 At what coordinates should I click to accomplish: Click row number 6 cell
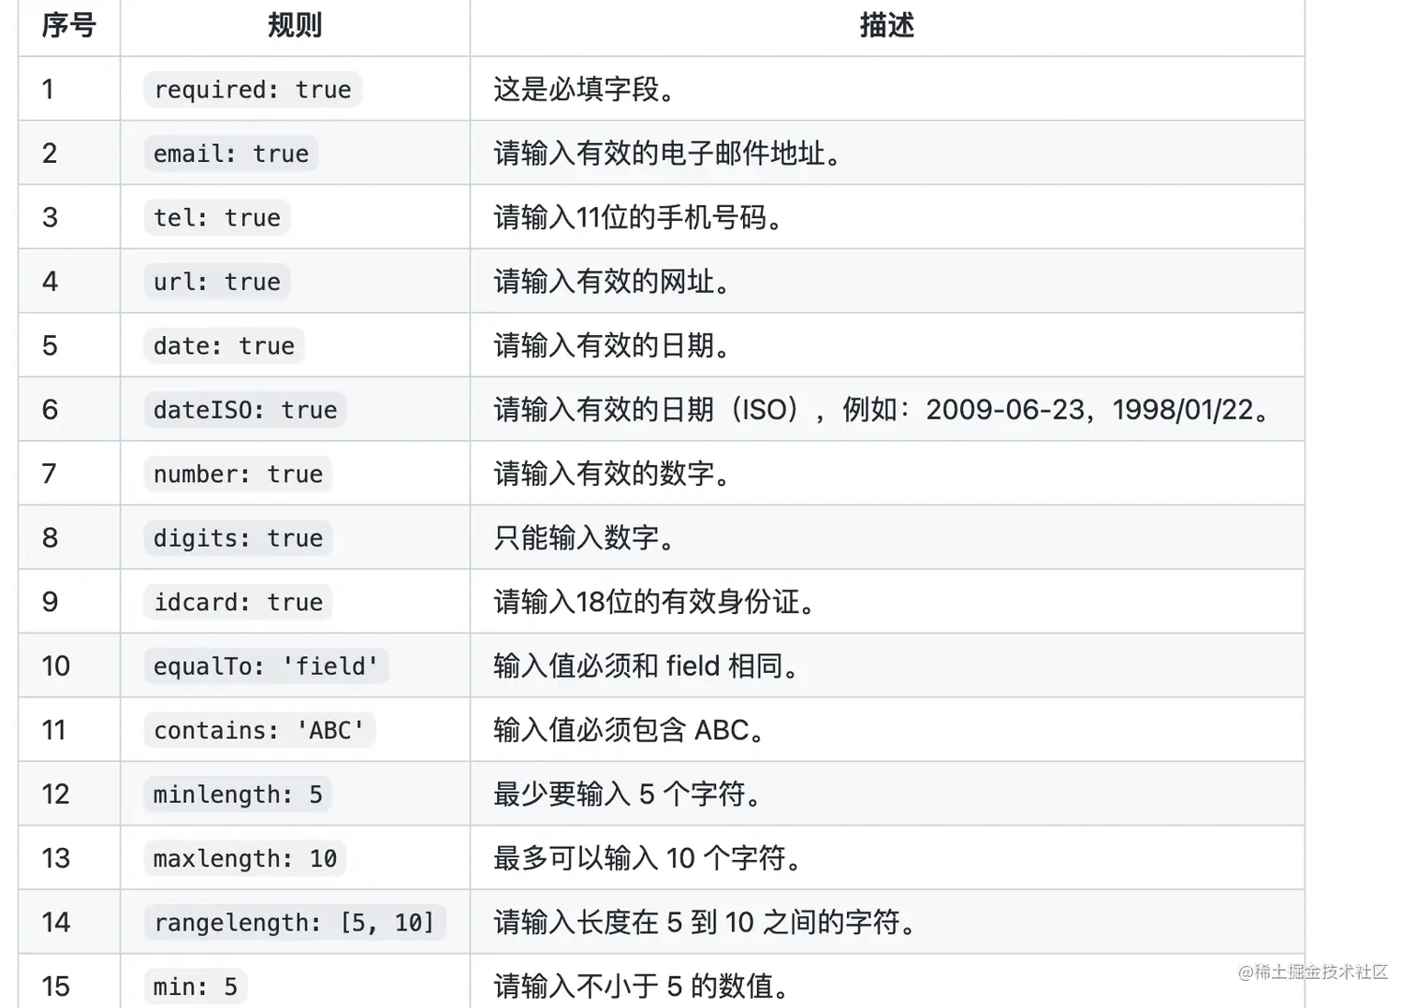pos(69,410)
